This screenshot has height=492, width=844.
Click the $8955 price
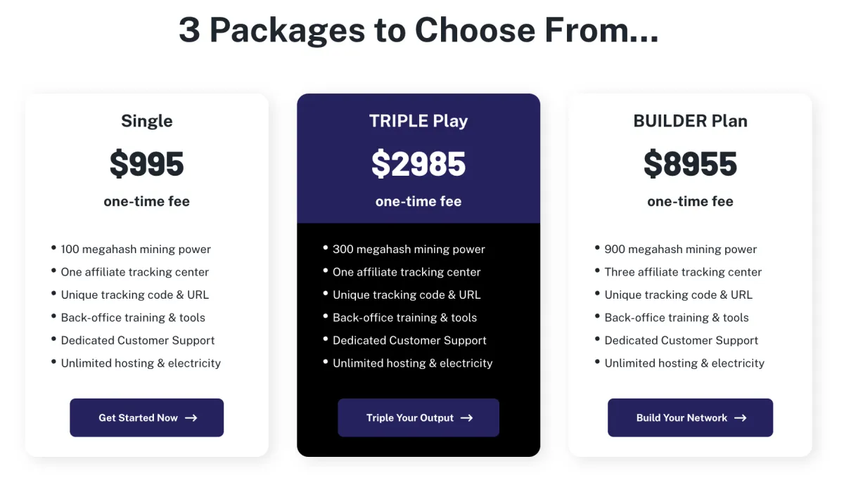tap(690, 164)
